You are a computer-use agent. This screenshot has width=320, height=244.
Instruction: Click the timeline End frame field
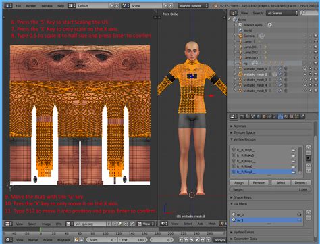tap(133, 240)
